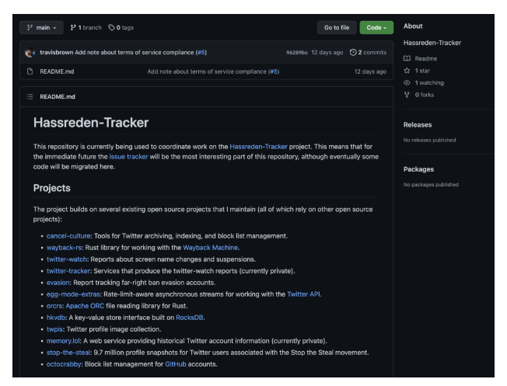Click the book icon beside Readme
This screenshot has width=507, height=386.
[x=408, y=57]
